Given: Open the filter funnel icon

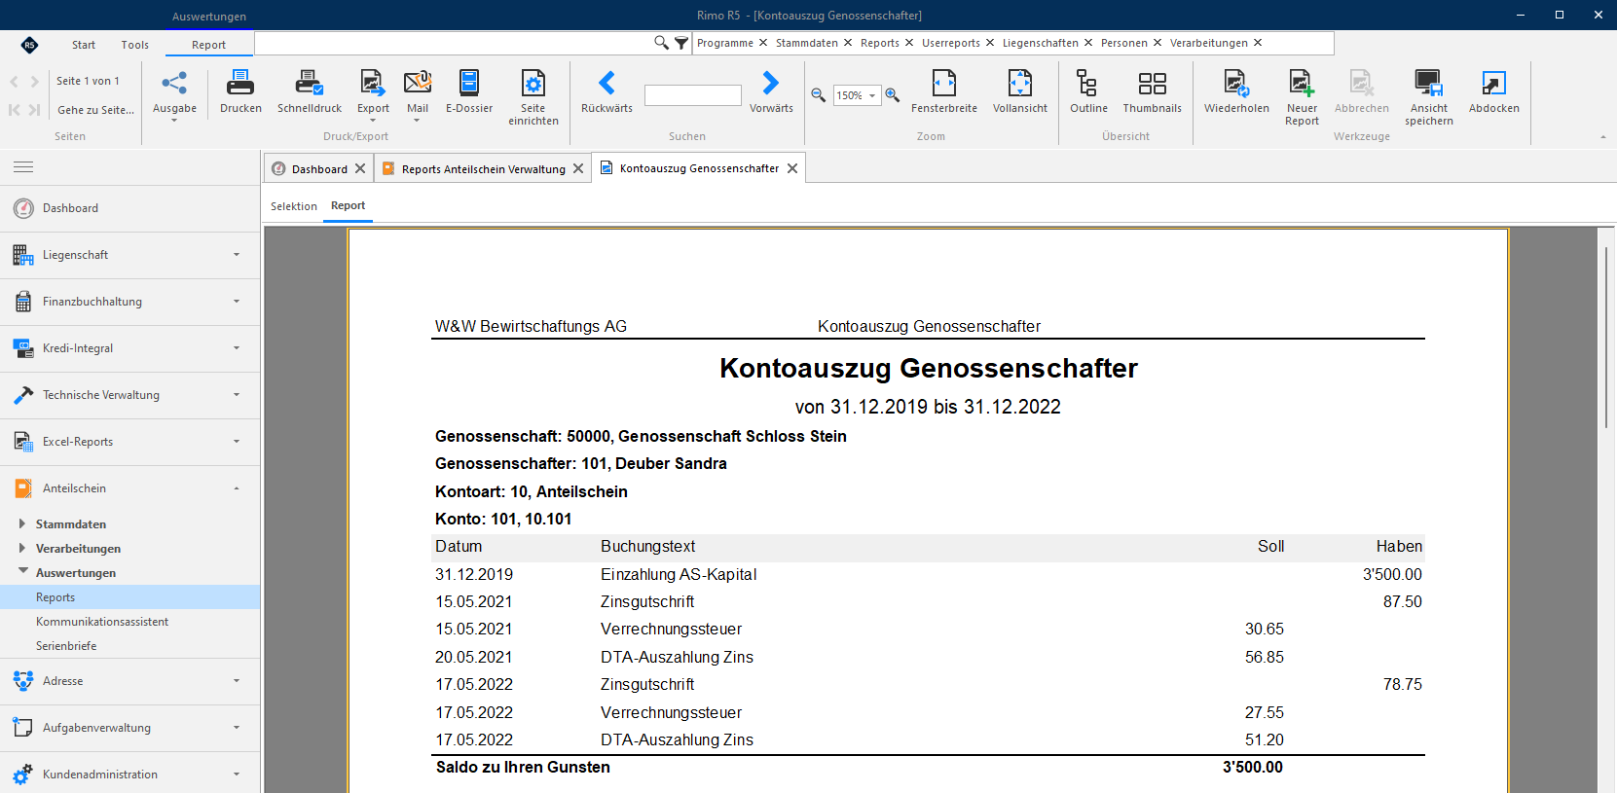Looking at the screenshot, I should [x=681, y=43].
